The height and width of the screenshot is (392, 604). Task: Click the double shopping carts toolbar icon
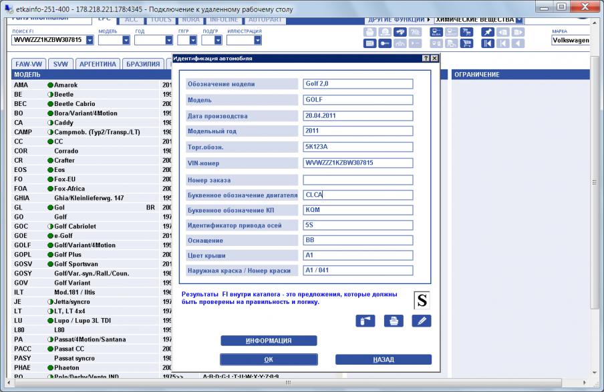pyautogui.click(x=466, y=32)
